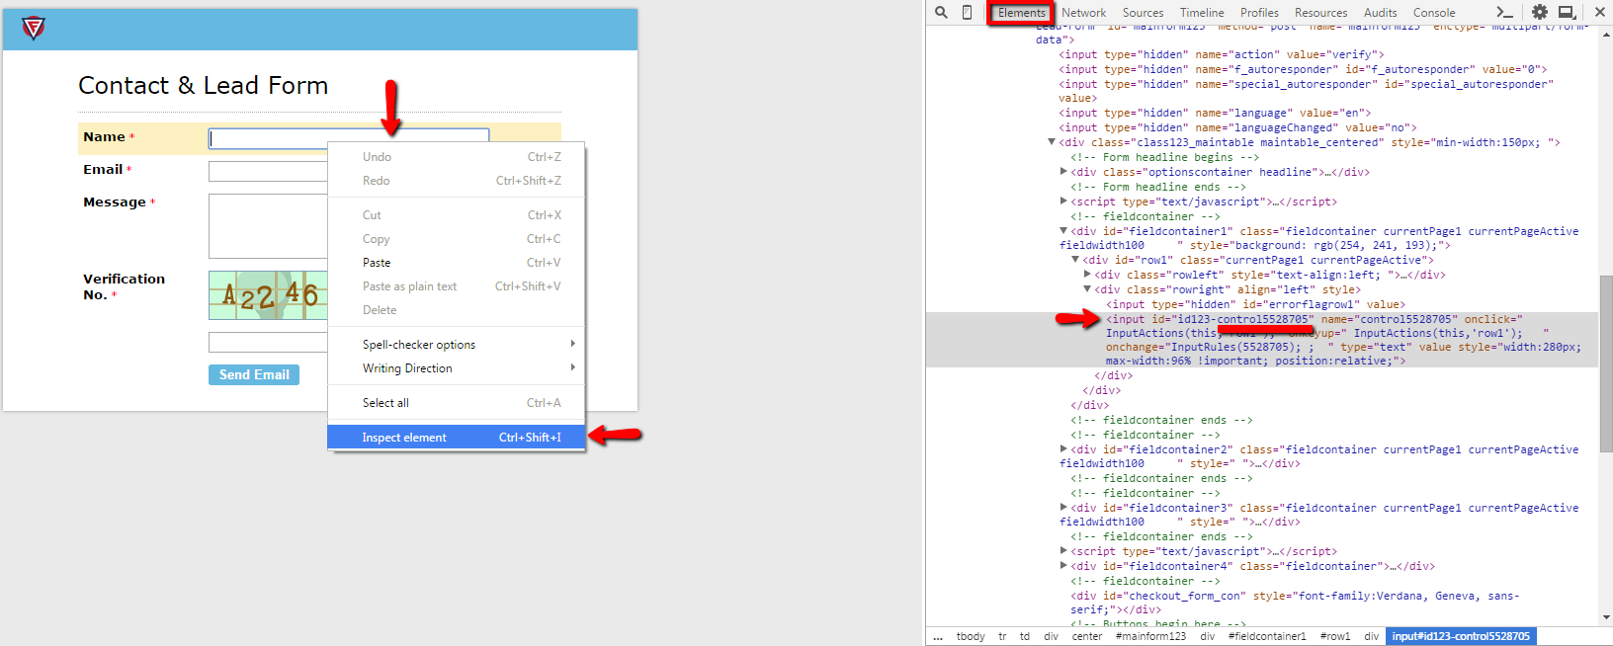Select the f_autoresponder hidden input line
The height and width of the screenshot is (646, 1613).
point(1303,69)
